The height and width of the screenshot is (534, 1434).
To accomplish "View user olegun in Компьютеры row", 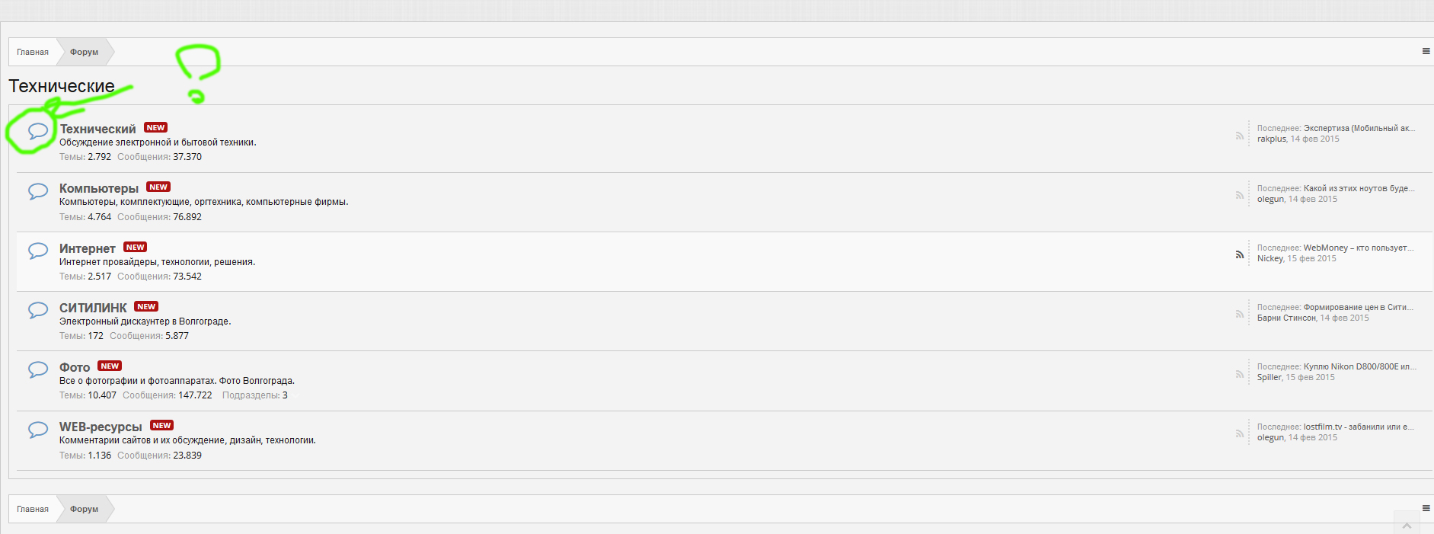I will click(x=1270, y=199).
